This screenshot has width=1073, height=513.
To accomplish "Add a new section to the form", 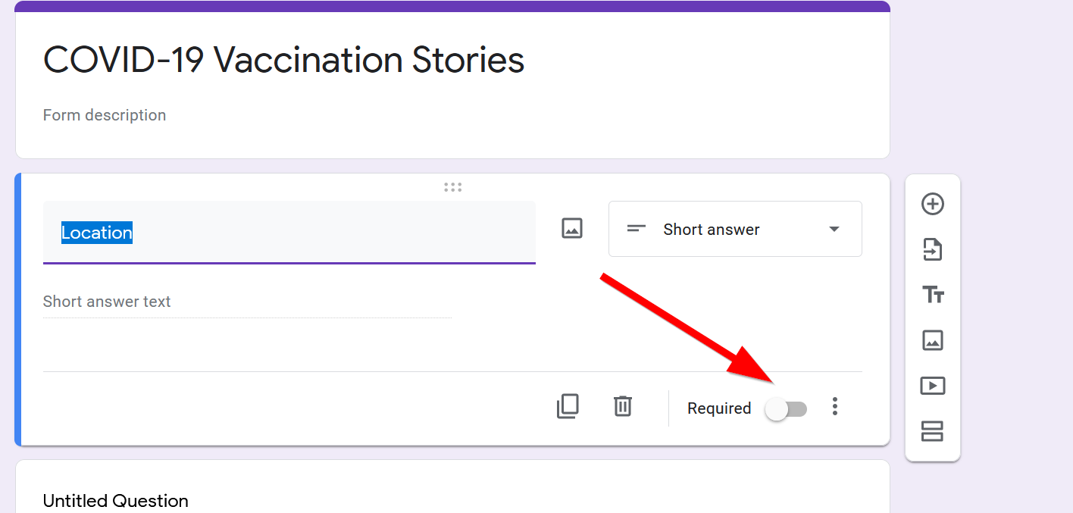I will [x=932, y=431].
